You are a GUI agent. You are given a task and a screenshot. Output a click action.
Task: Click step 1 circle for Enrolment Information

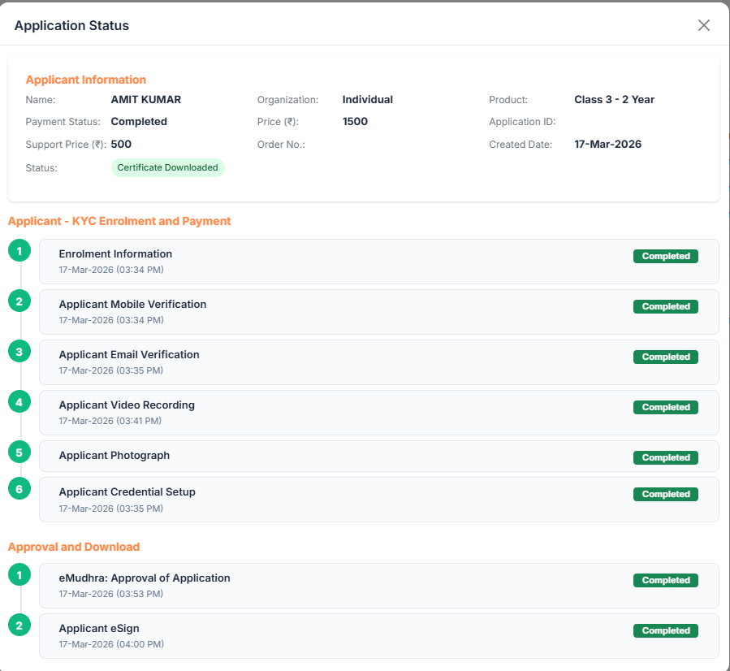pos(19,251)
